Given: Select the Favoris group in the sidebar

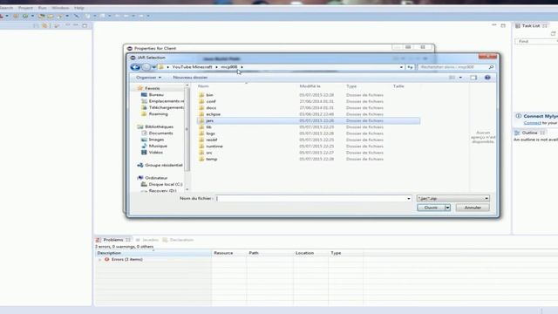Looking at the screenshot, I should point(152,88).
